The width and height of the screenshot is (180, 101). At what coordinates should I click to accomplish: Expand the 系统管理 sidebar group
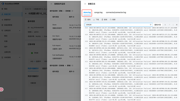click(x=20, y=57)
